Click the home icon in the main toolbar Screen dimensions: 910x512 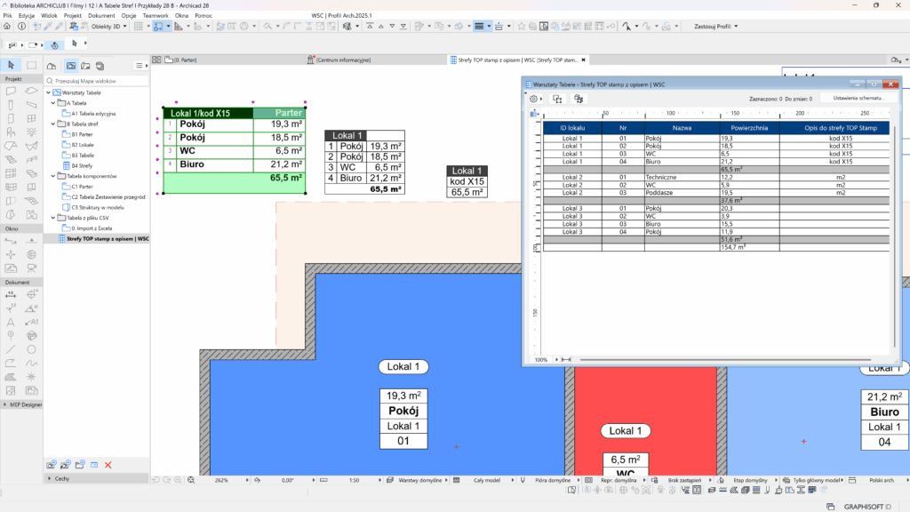[x=7, y=27]
